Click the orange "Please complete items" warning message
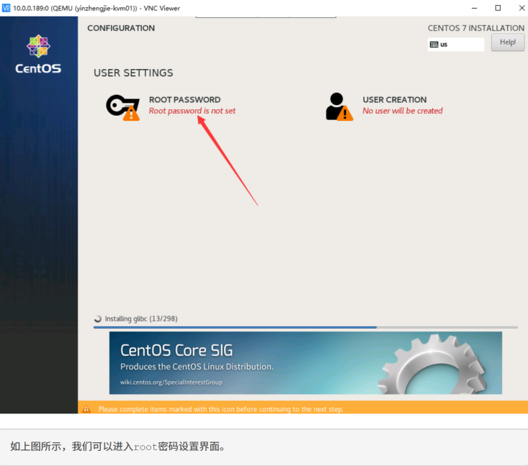 point(221,409)
